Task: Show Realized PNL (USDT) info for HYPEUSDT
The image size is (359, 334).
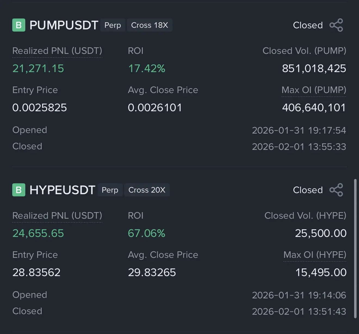Action: pos(57,216)
